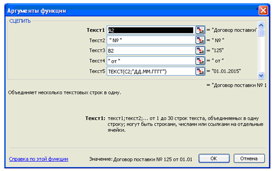Click the Текст2 field with " № "

point(151,40)
